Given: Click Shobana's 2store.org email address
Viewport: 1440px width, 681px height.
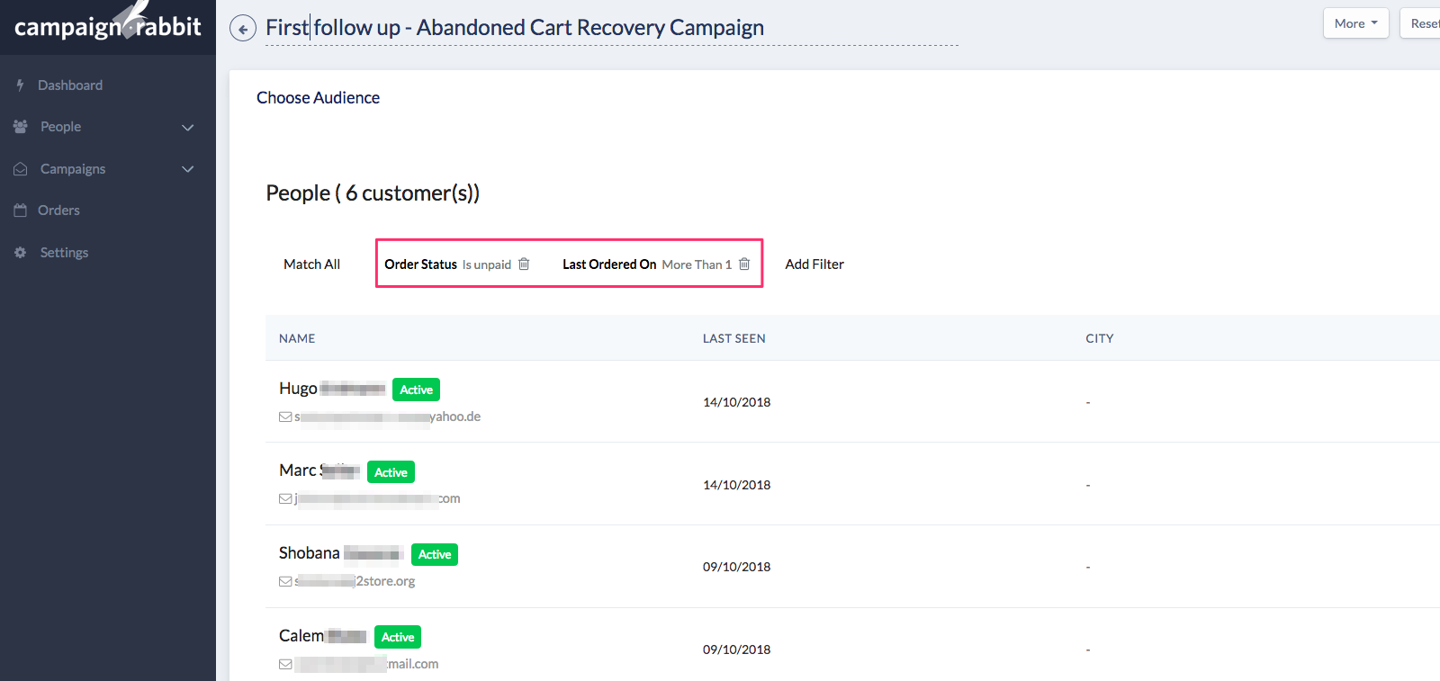Looking at the screenshot, I should pos(355,581).
